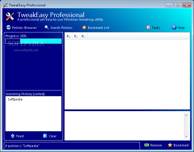The width and height of the screenshot is (194, 152).
Task: Click the Clear recycle bin icon
Action: [45, 136]
